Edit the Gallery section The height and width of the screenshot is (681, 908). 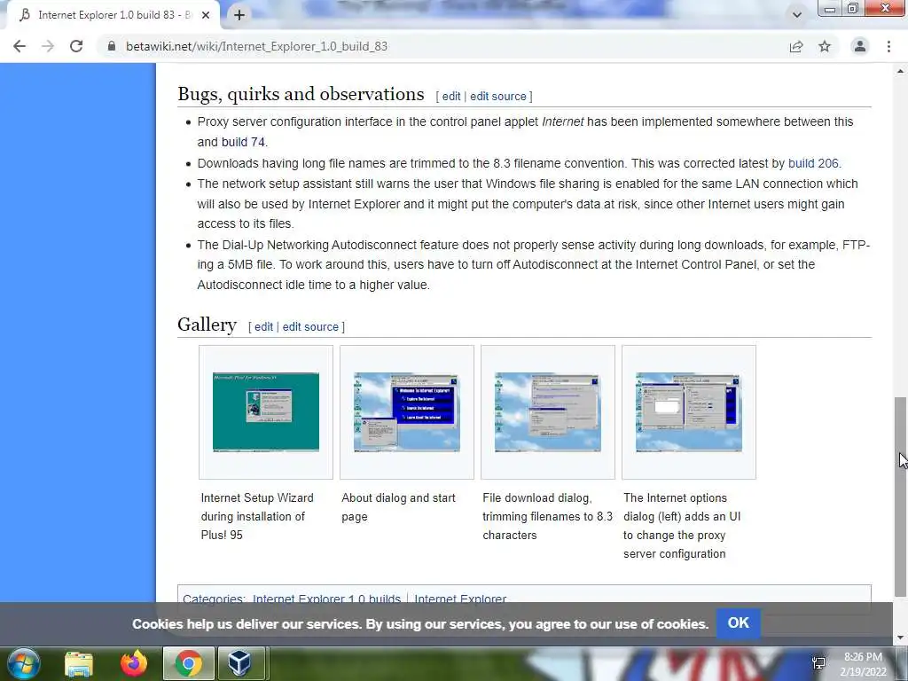(263, 326)
